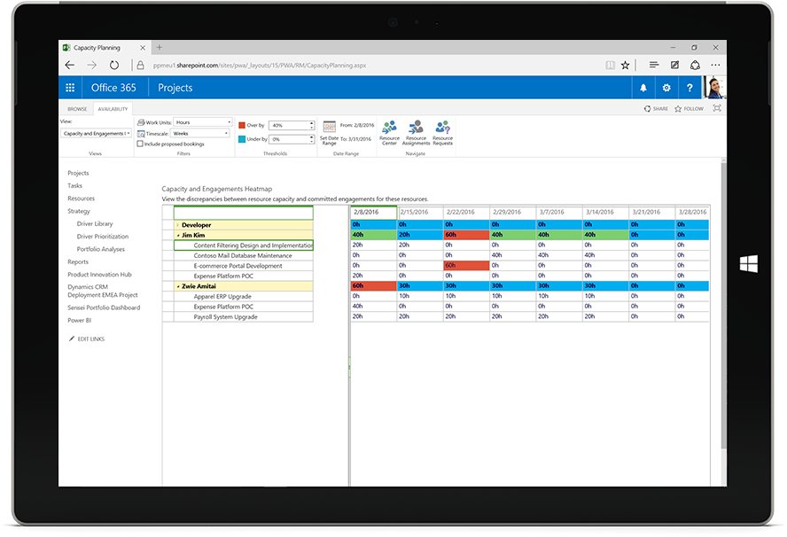Open the Office 365 app launcher grid
Image resolution: width=787 pixels, height=537 pixels.
70,88
